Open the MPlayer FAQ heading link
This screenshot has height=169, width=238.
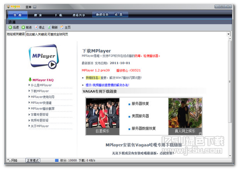pos(43,80)
